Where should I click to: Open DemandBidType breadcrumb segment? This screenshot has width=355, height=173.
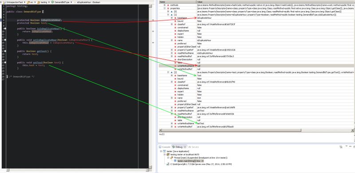coord(62,2)
